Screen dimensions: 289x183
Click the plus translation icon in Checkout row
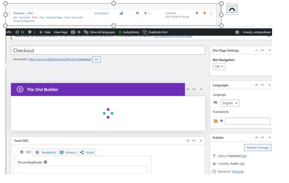point(145,13)
